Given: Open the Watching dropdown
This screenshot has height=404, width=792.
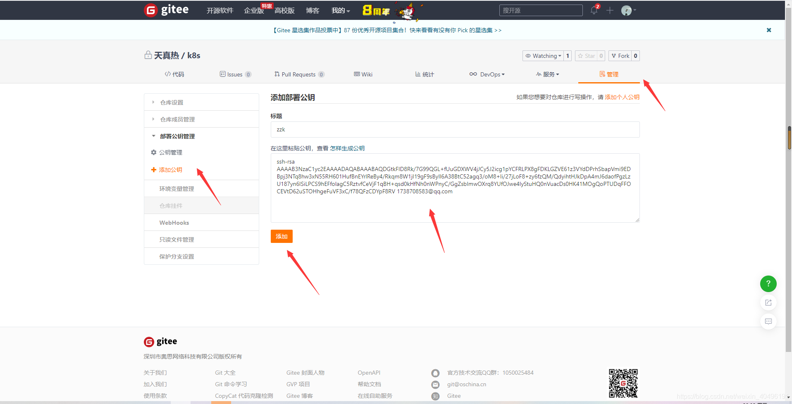Looking at the screenshot, I should (x=543, y=56).
